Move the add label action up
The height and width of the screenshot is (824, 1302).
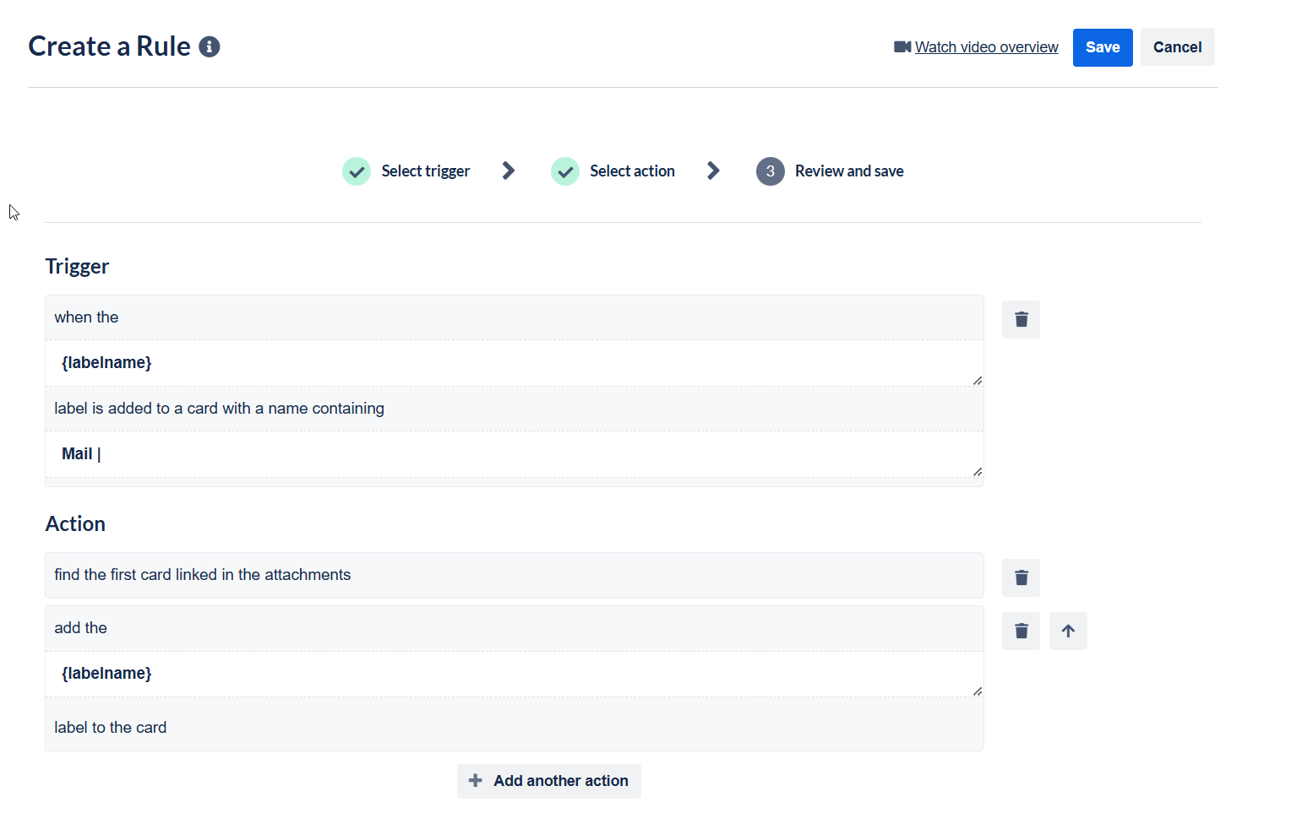pyautogui.click(x=1068, y=631)
